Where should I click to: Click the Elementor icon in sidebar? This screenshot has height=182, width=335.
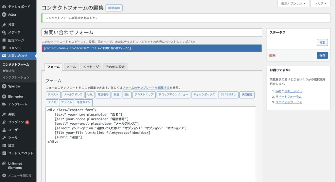pyautogui.click(x=4, y=96)
